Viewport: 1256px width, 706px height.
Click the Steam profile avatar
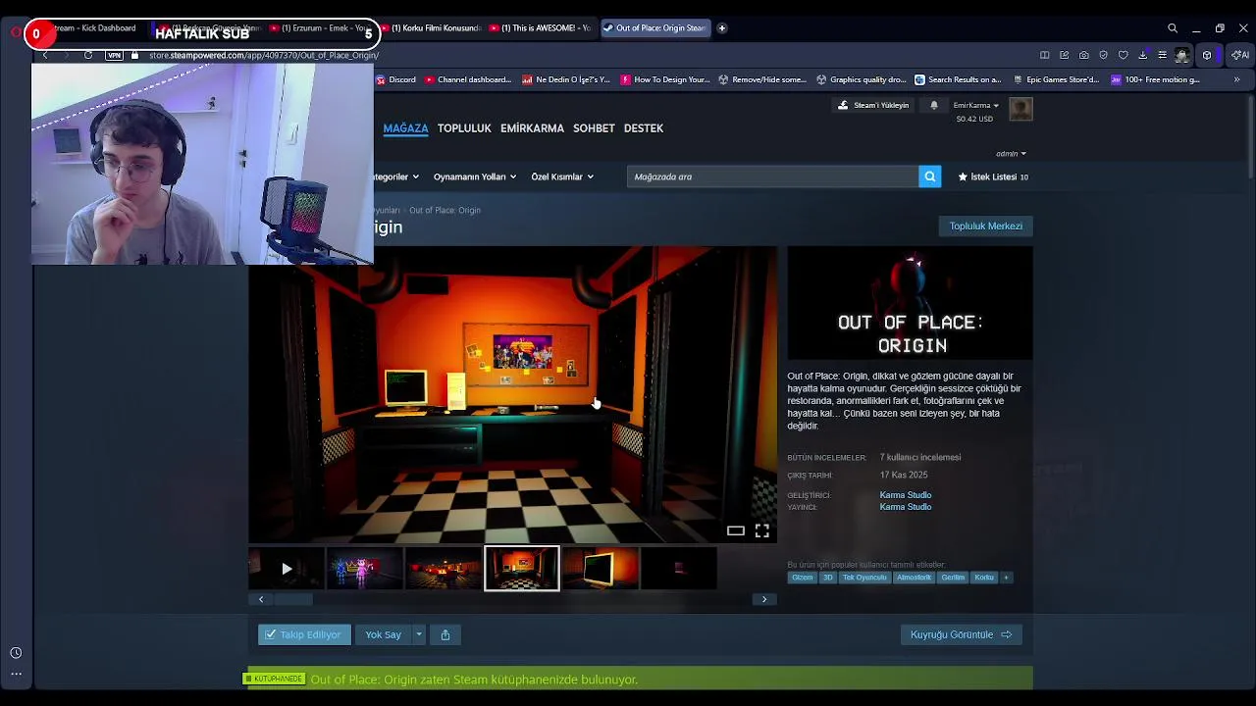1020,110
